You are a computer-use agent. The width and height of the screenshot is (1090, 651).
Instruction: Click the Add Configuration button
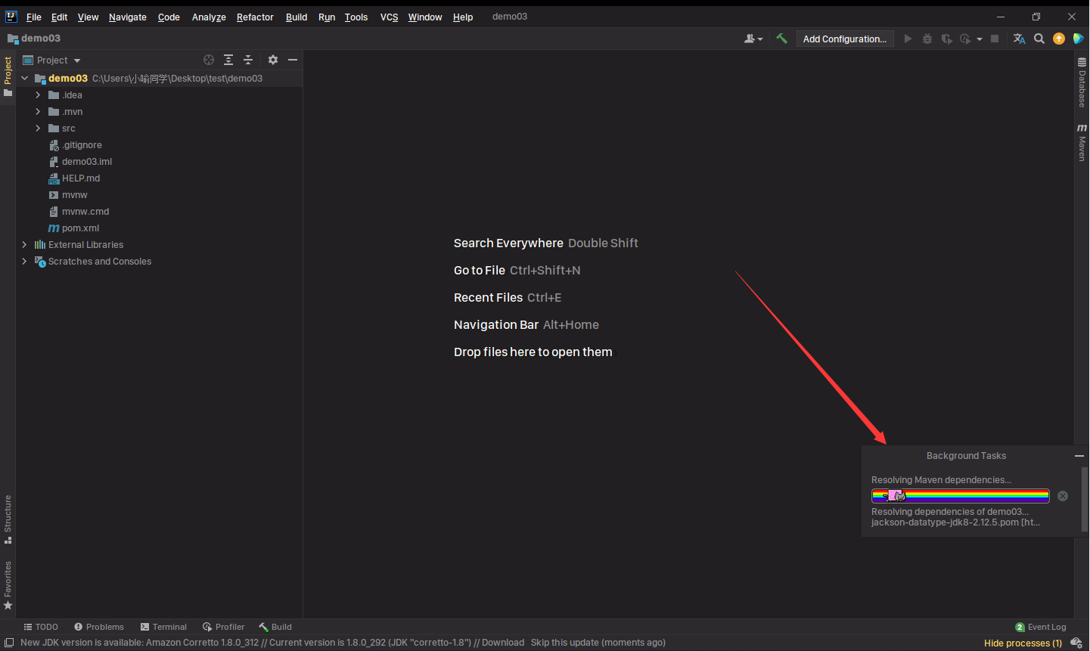845,39
